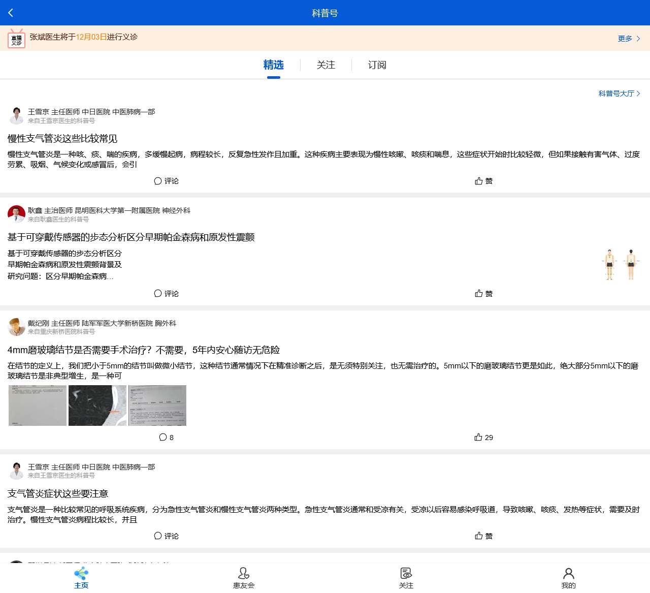Screen dimensions: 650x593
Task: Switch to the 订阅 tab
Action: coord(376,65)
